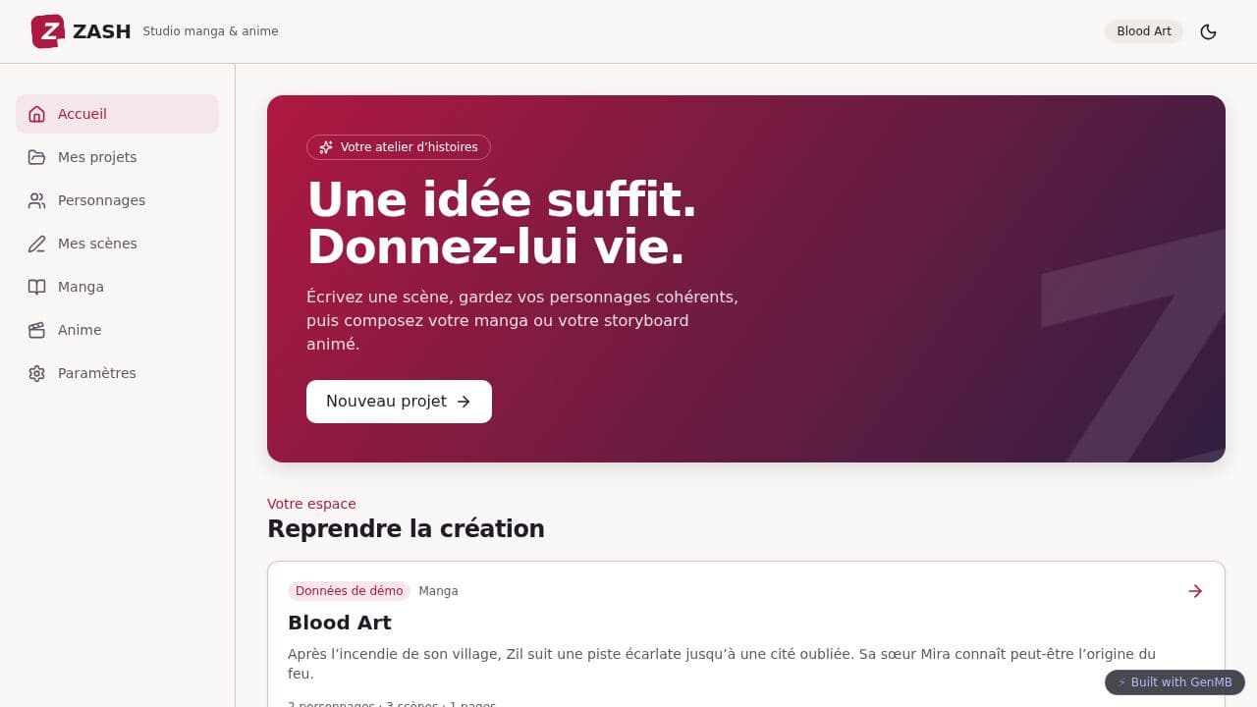Click the ZASH logo icon

click(48, 31)
